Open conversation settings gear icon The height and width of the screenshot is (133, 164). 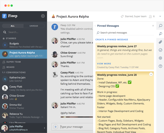160,58
